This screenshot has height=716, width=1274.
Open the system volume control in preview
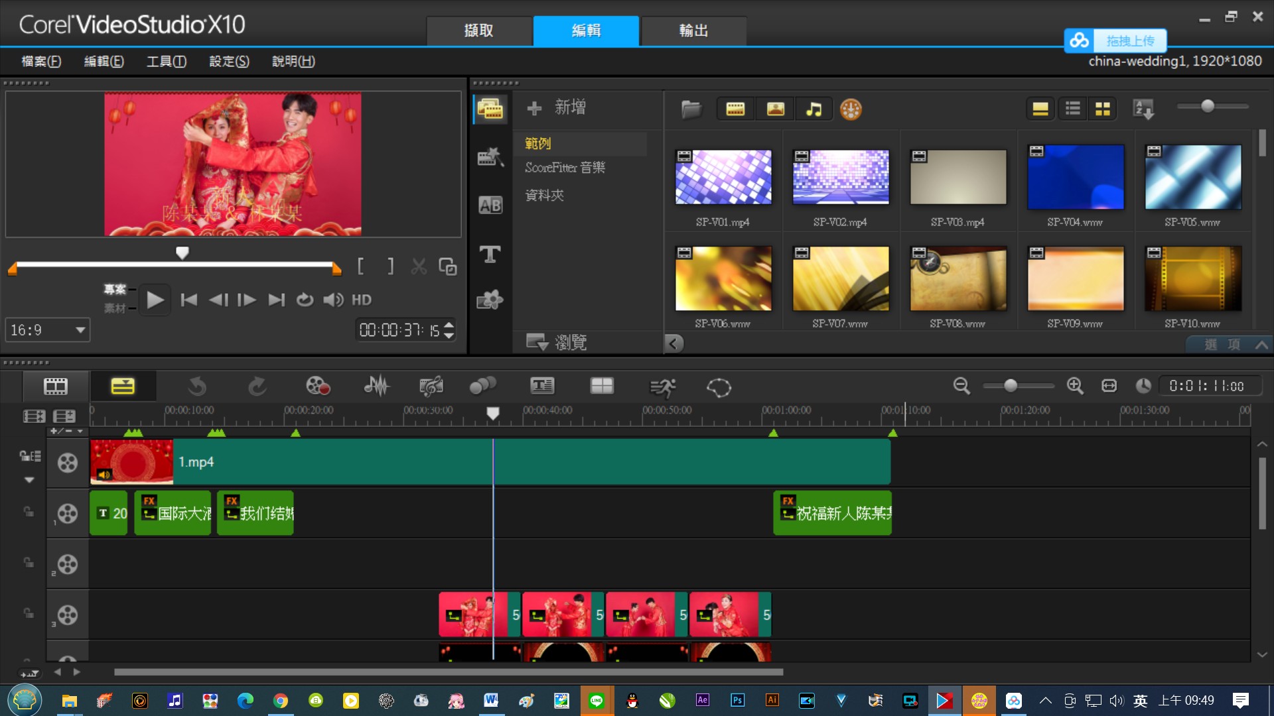point(333,300)
